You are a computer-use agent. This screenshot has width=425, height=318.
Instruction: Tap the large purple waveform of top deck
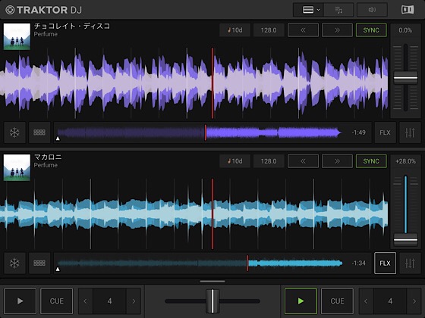click(x=194, y=83)
